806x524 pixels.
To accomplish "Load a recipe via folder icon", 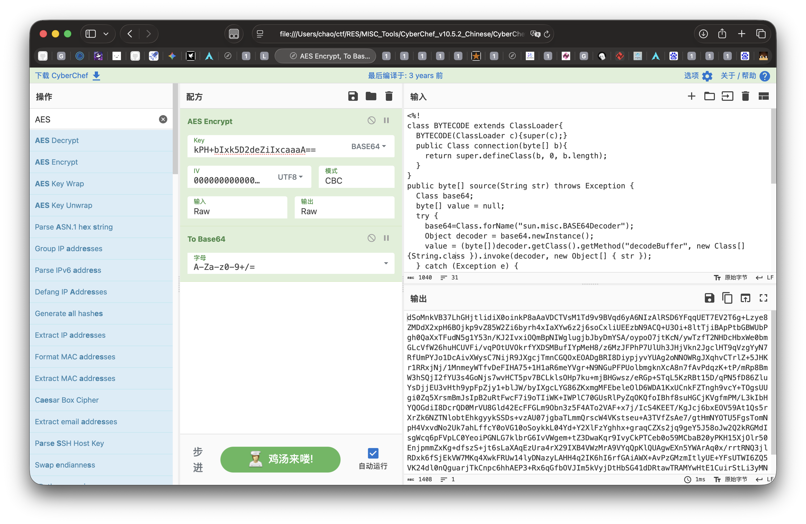I will tap(371, 96).
